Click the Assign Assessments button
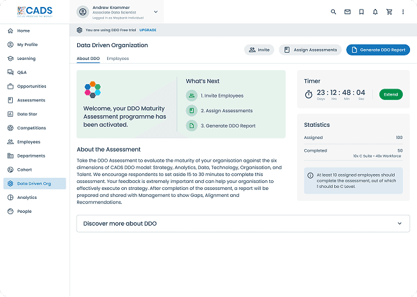417x297 pixels. pyautogui.click(x=310, y=50)
